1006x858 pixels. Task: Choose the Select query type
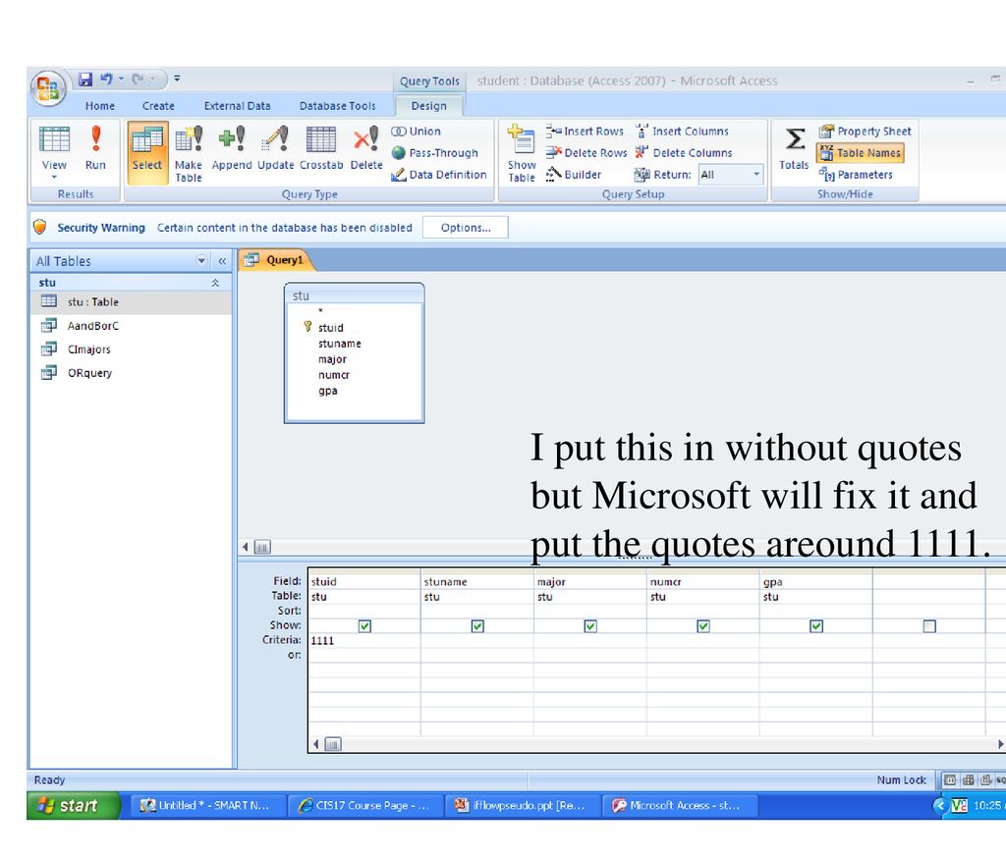pos(147,152)
